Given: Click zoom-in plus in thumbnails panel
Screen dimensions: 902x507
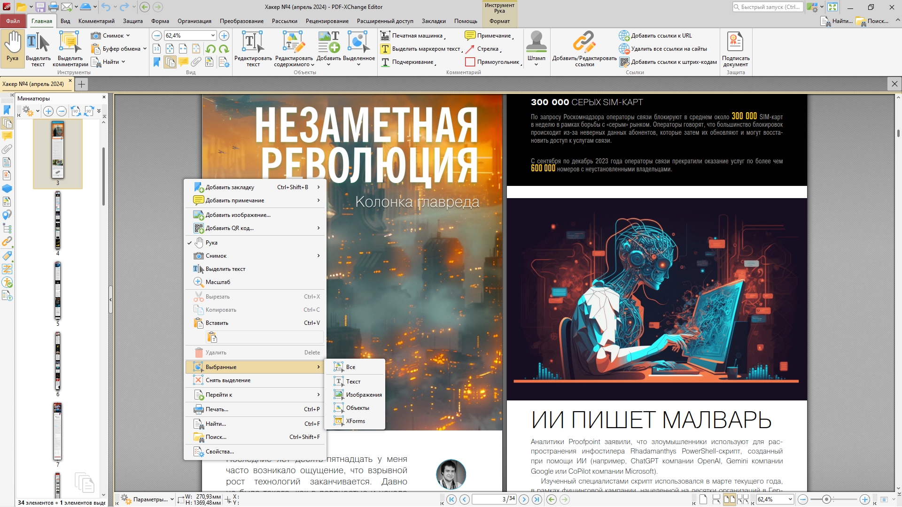Looking at the screenshot, I should (48, 111).
